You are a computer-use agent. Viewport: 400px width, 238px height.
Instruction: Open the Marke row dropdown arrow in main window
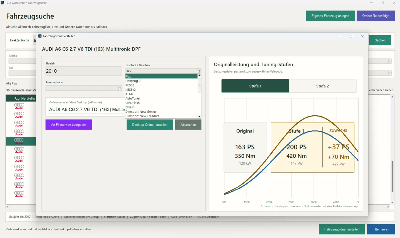click(x=390, y=61)
